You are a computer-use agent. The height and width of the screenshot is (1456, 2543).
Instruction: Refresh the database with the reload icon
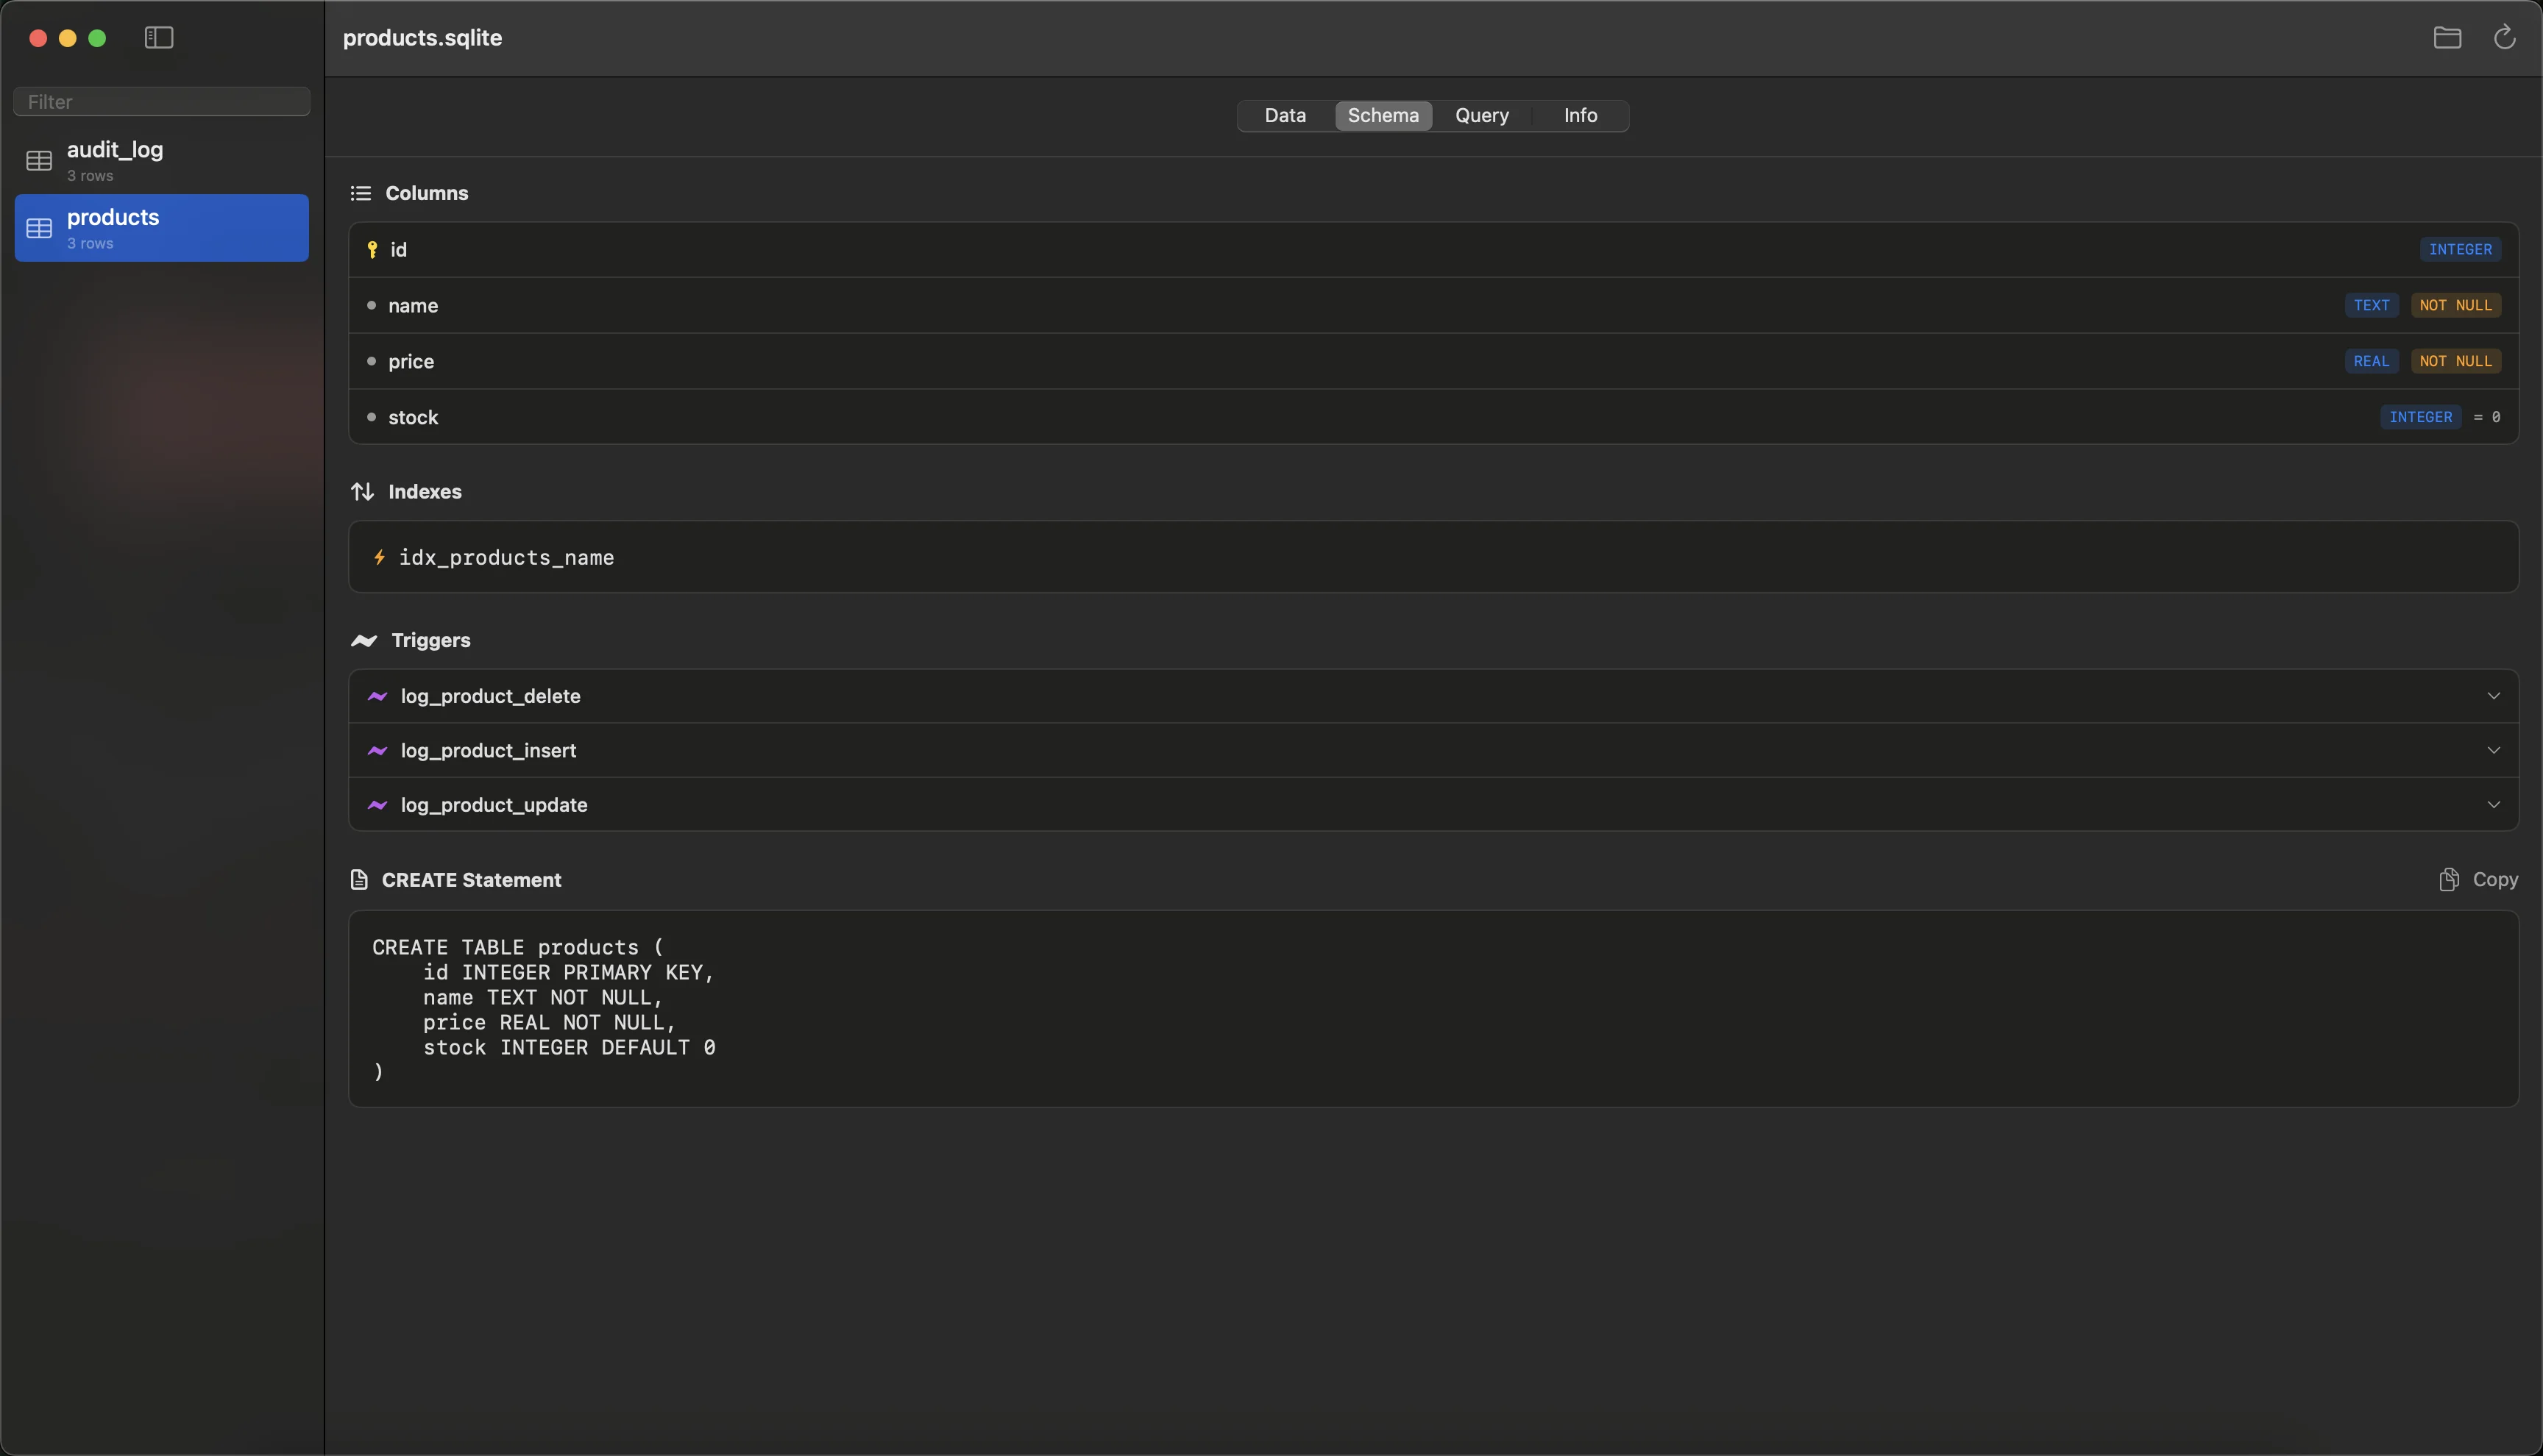tap(2505, 38)
